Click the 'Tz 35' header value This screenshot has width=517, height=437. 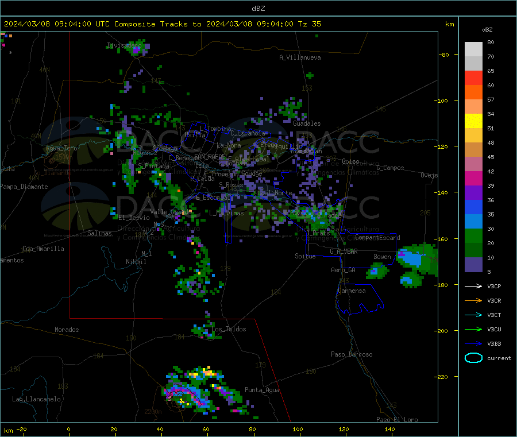(309, 24)
